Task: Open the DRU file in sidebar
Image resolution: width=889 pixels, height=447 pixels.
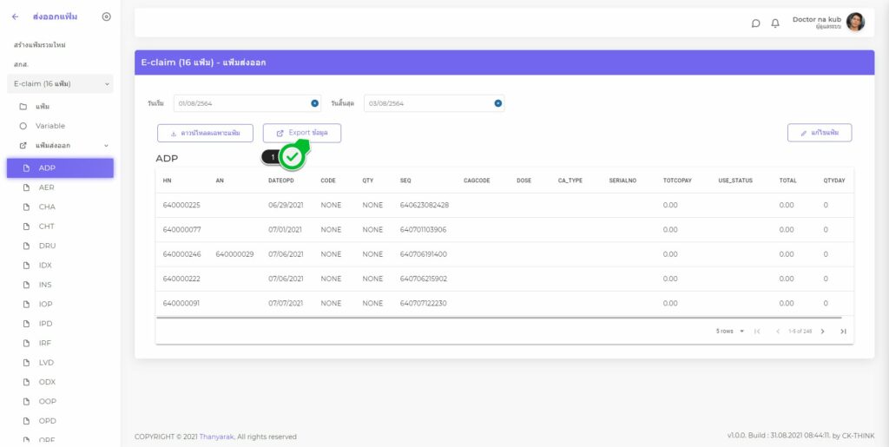Action: [47, 246]
